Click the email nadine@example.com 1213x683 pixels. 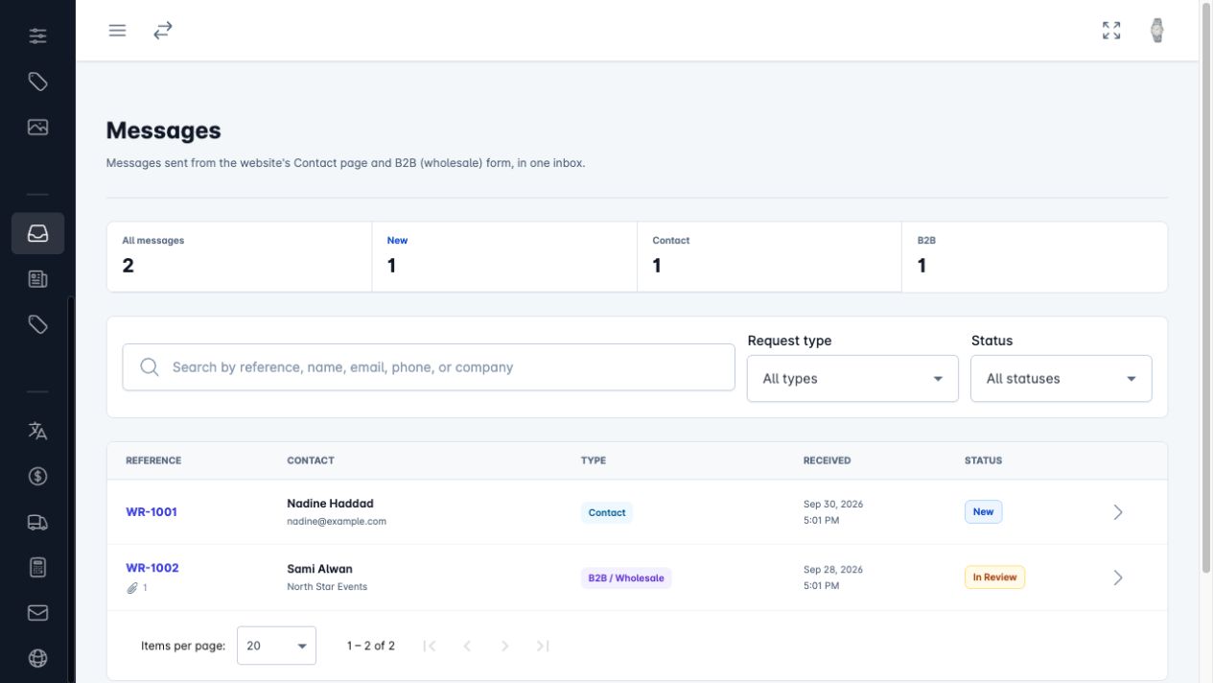click(x=337, y=522)
